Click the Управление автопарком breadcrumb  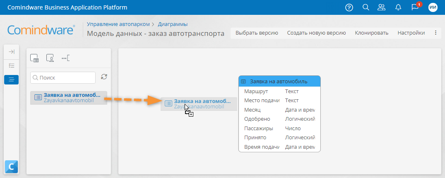click(118, 24)
